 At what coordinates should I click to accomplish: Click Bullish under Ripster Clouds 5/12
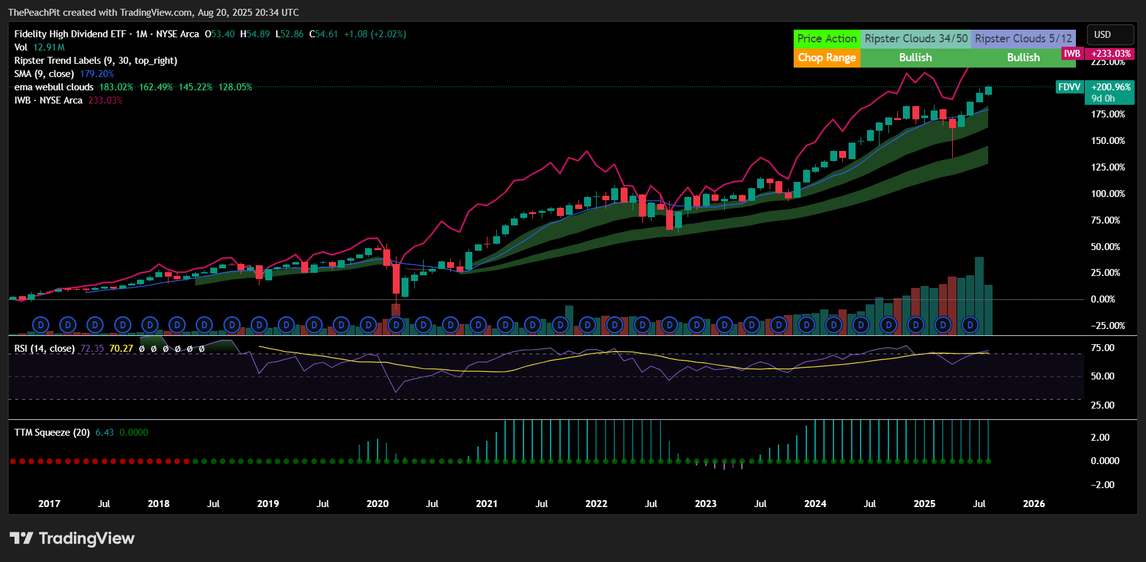1024,57
